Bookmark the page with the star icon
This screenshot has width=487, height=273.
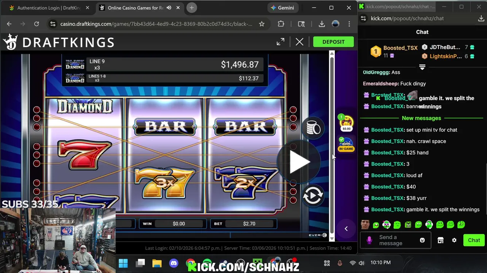tap(262, 24)
